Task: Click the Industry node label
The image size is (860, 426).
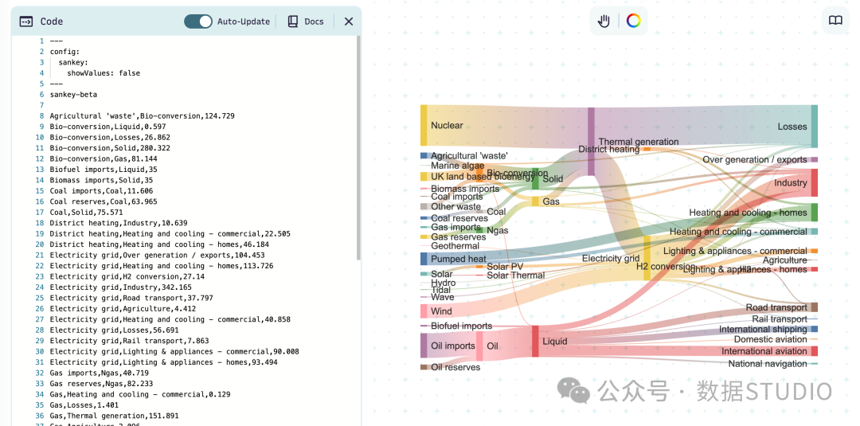Action: 791,182
